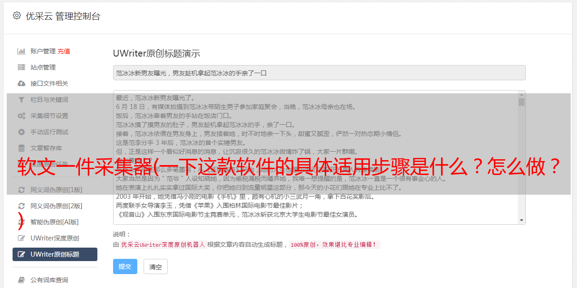
Task: Open the 同义词伪原创[2版] menu item
Action: [55, 206]
